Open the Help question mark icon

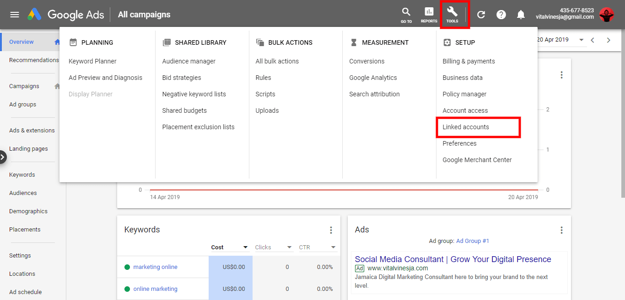[501, 15]
